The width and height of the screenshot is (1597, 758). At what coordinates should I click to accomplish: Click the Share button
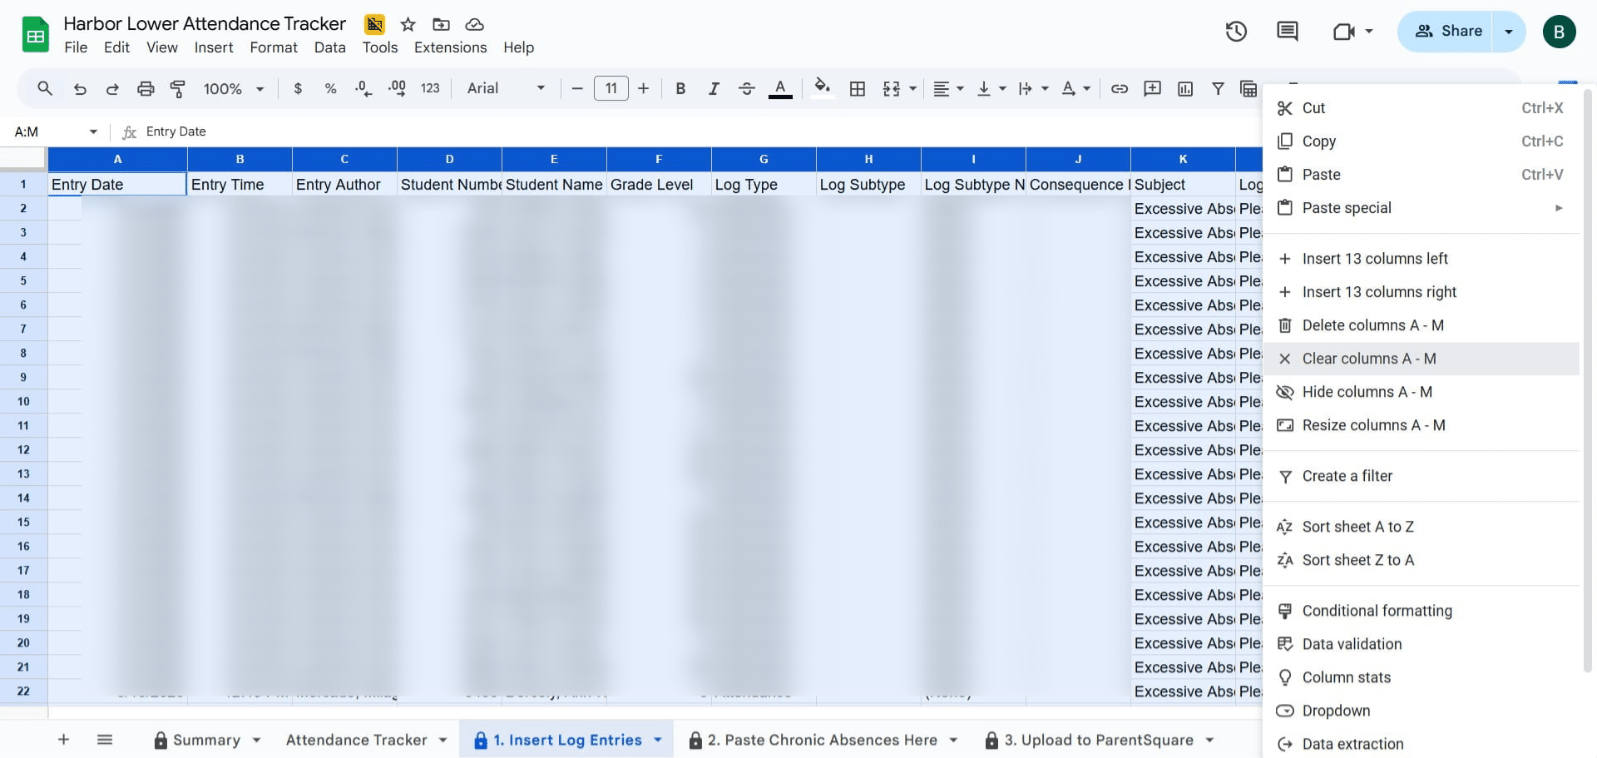pyautogui.click(x=1446, y=32)
